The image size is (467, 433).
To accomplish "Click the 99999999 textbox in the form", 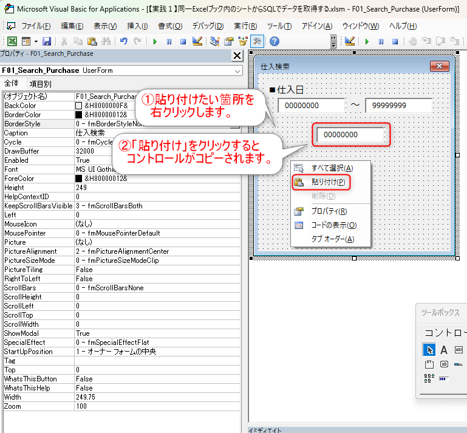I will pyautogui.click(x=399, y=106).
